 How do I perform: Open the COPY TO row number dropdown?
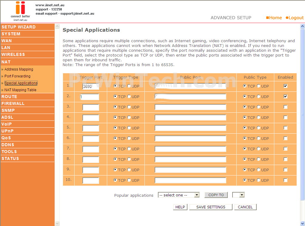(x=238, y=195)
